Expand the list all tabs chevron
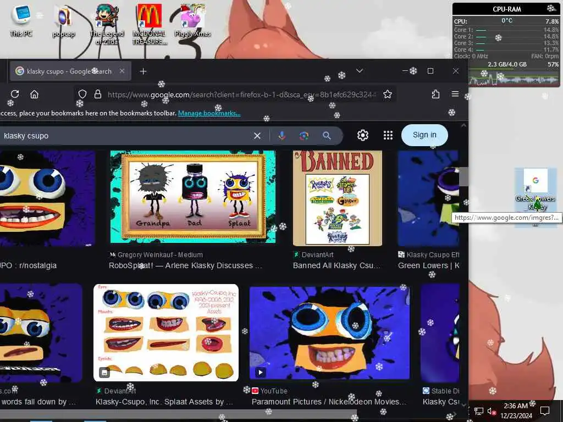563x422 pixels. click(360, 71)
